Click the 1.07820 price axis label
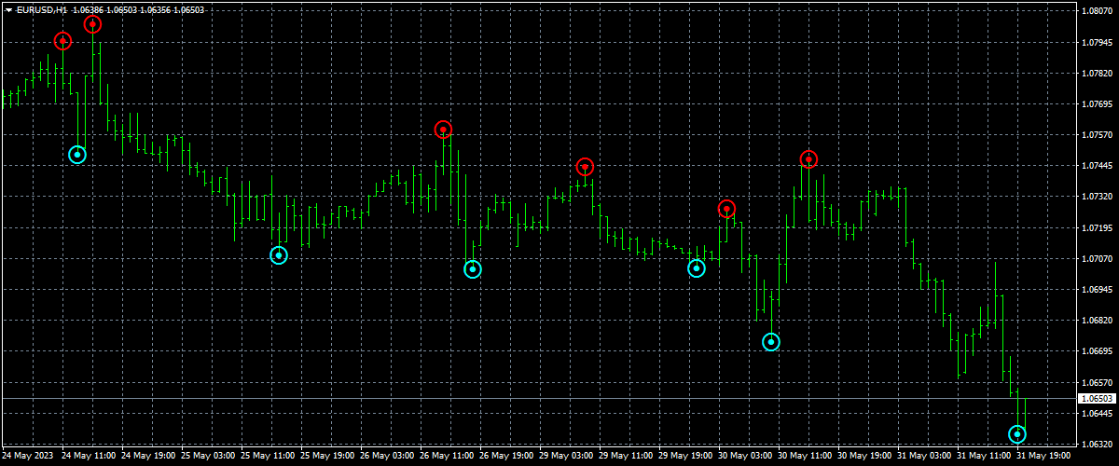 (1098, 74)
